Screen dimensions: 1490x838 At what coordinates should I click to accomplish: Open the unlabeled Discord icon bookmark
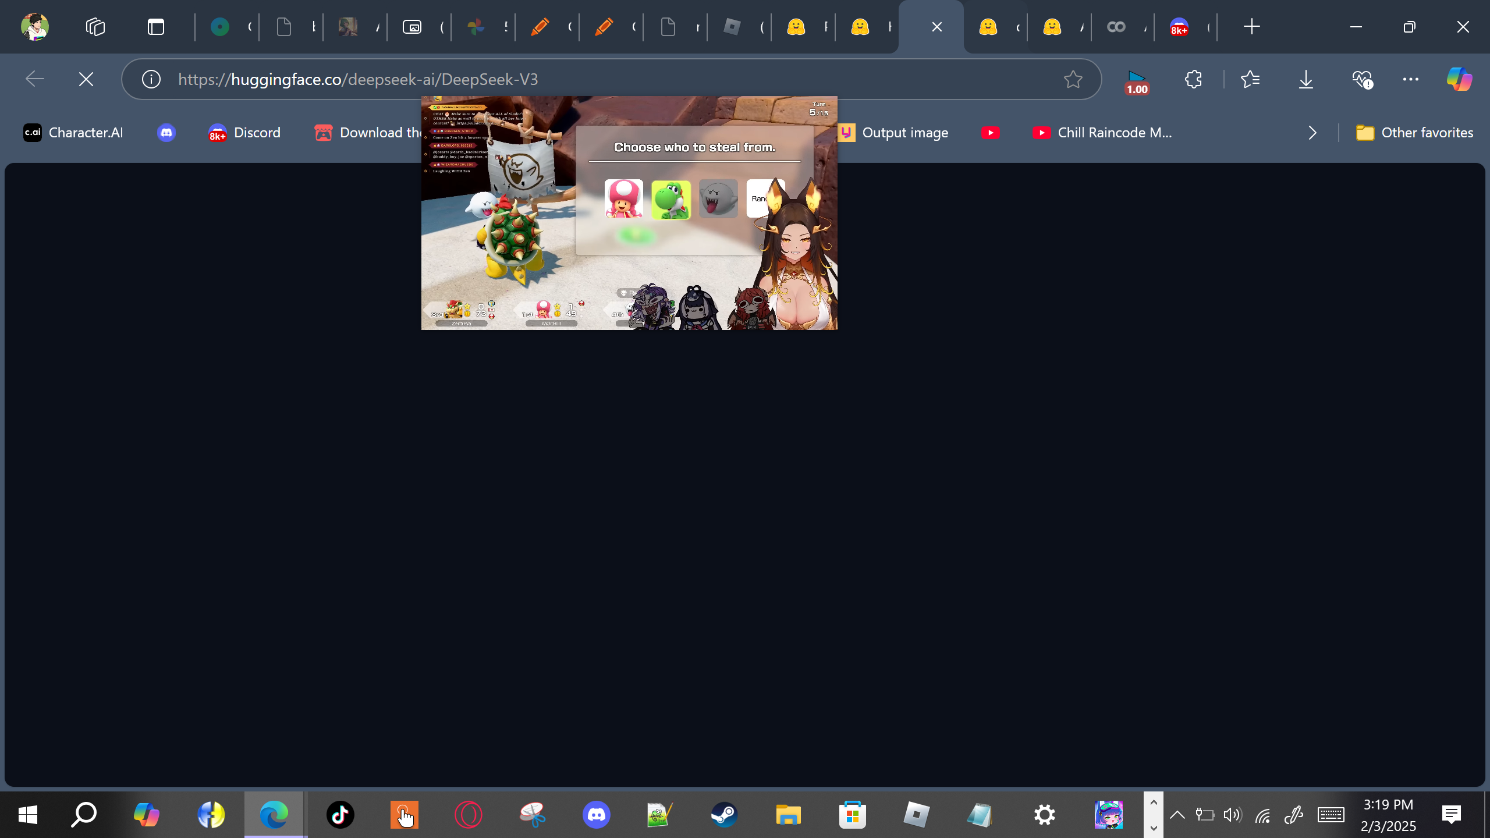pos(166,133)
